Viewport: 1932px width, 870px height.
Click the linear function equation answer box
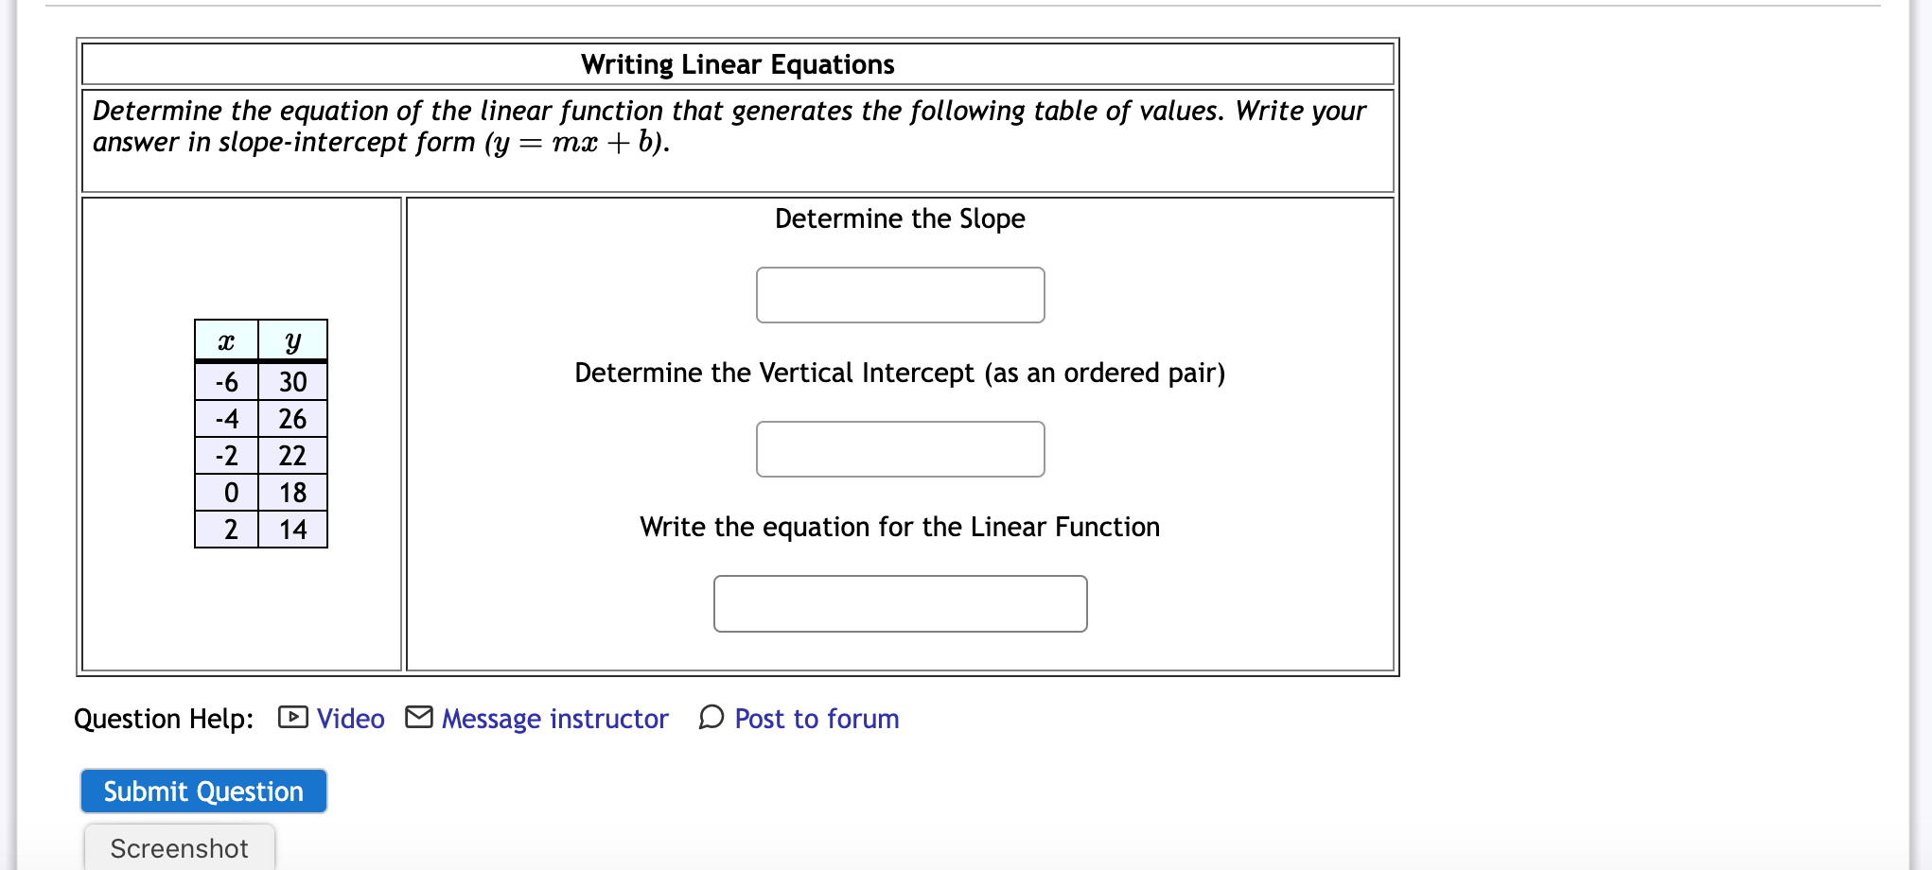coord(900,603)
